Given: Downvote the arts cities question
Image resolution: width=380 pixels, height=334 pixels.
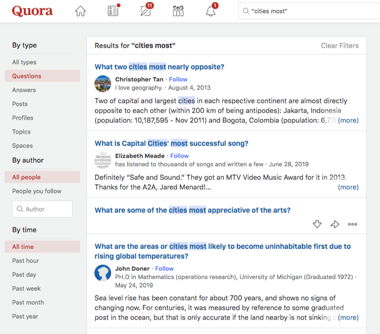Looking at the screenshot, I should pos(317,224).
